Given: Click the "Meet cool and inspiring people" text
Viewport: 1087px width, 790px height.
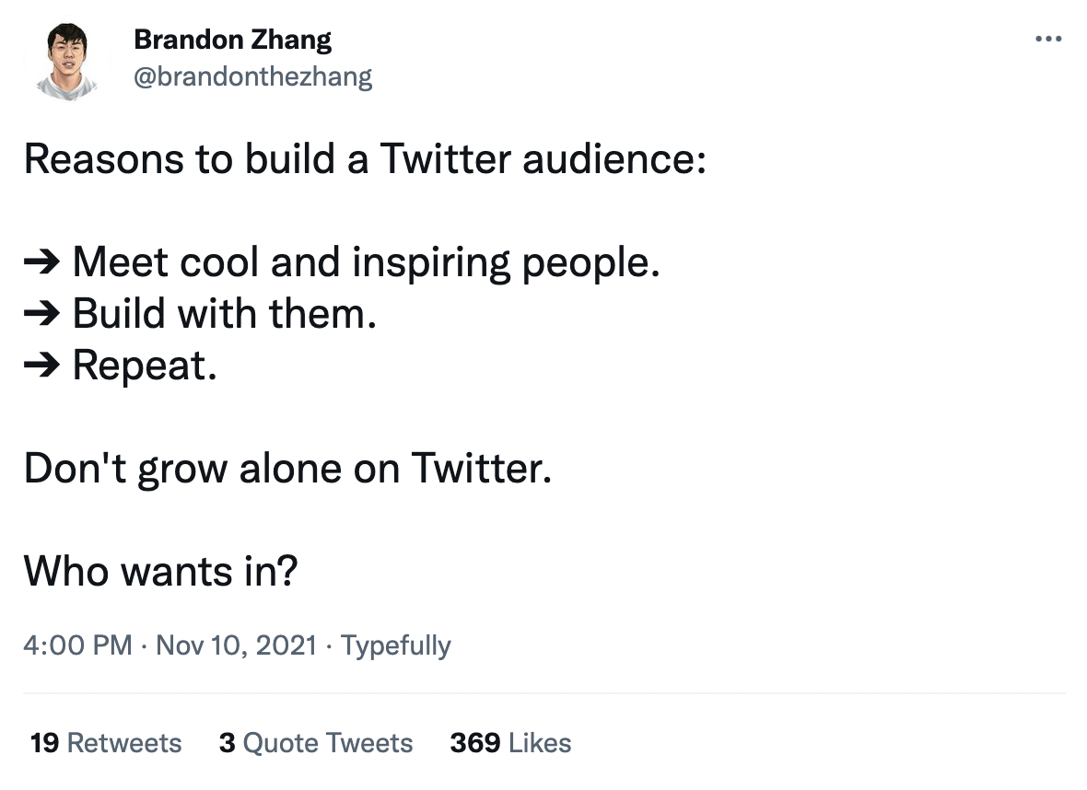Looking at the screenshot, I should pos(366,263).
